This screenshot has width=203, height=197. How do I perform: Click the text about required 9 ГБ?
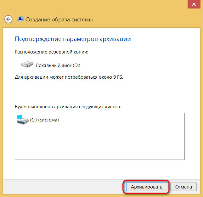[69, 77]
